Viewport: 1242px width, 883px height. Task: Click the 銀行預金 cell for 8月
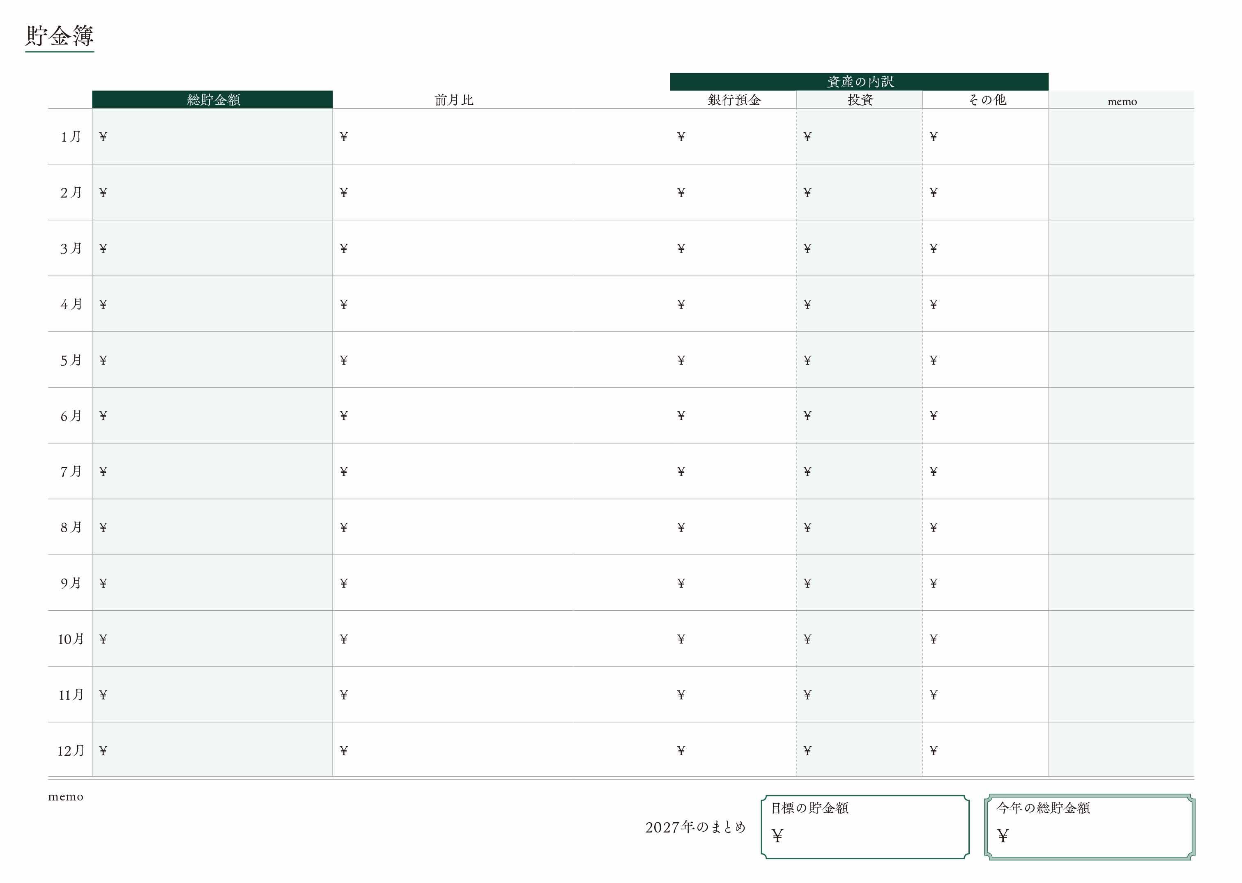tap(734, 527)
